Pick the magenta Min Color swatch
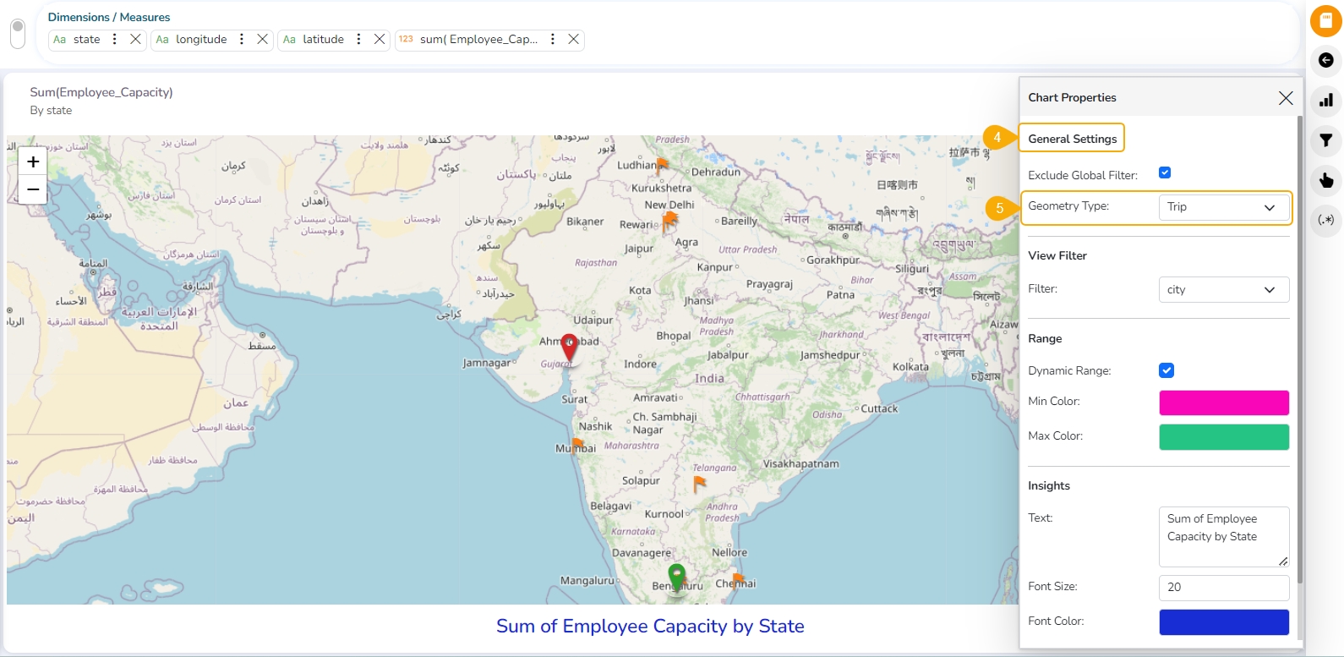This screenshot has height=657, width=1344. [1223, 402]
